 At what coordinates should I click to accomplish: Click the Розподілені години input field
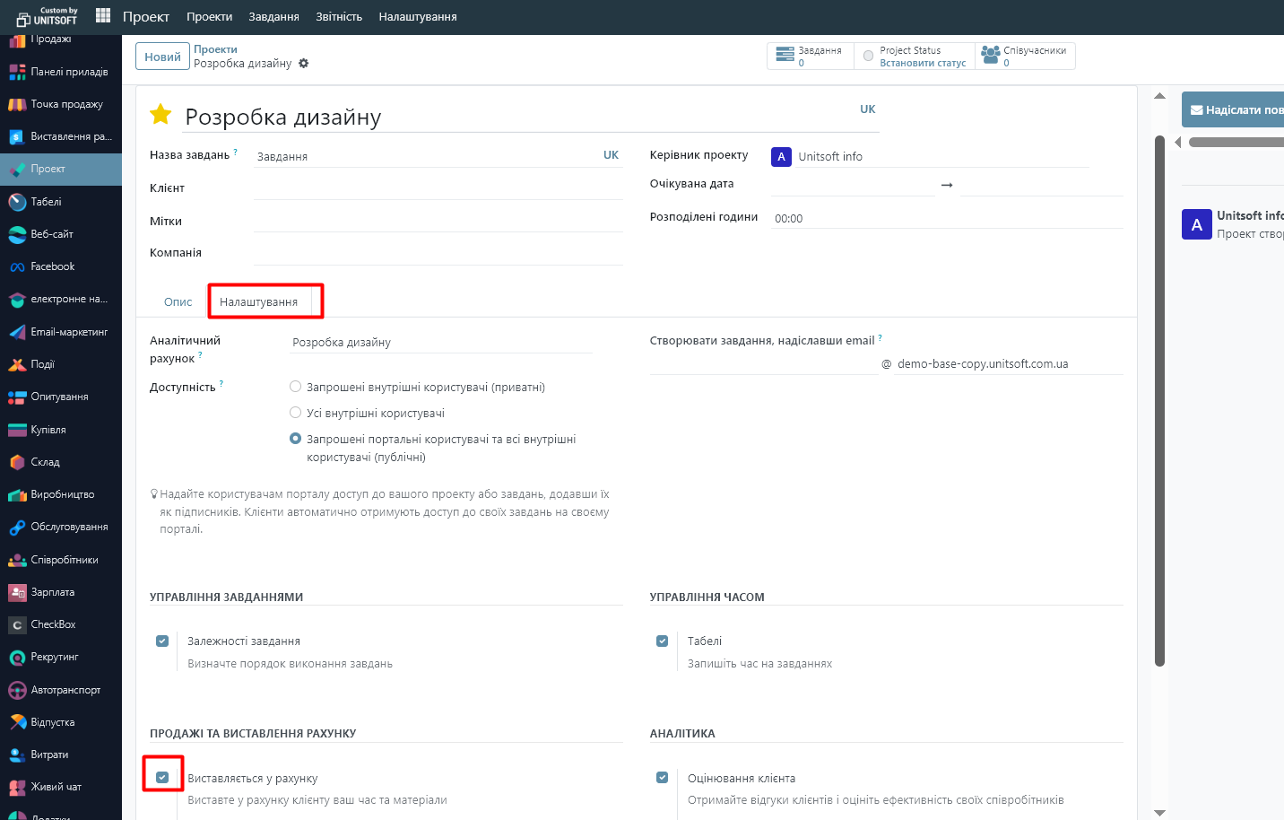tap(946, 218)
